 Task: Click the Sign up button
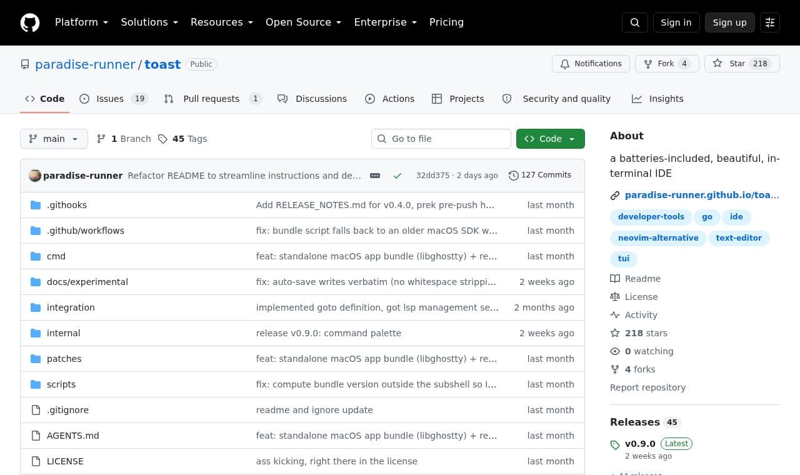click(730, 22)
